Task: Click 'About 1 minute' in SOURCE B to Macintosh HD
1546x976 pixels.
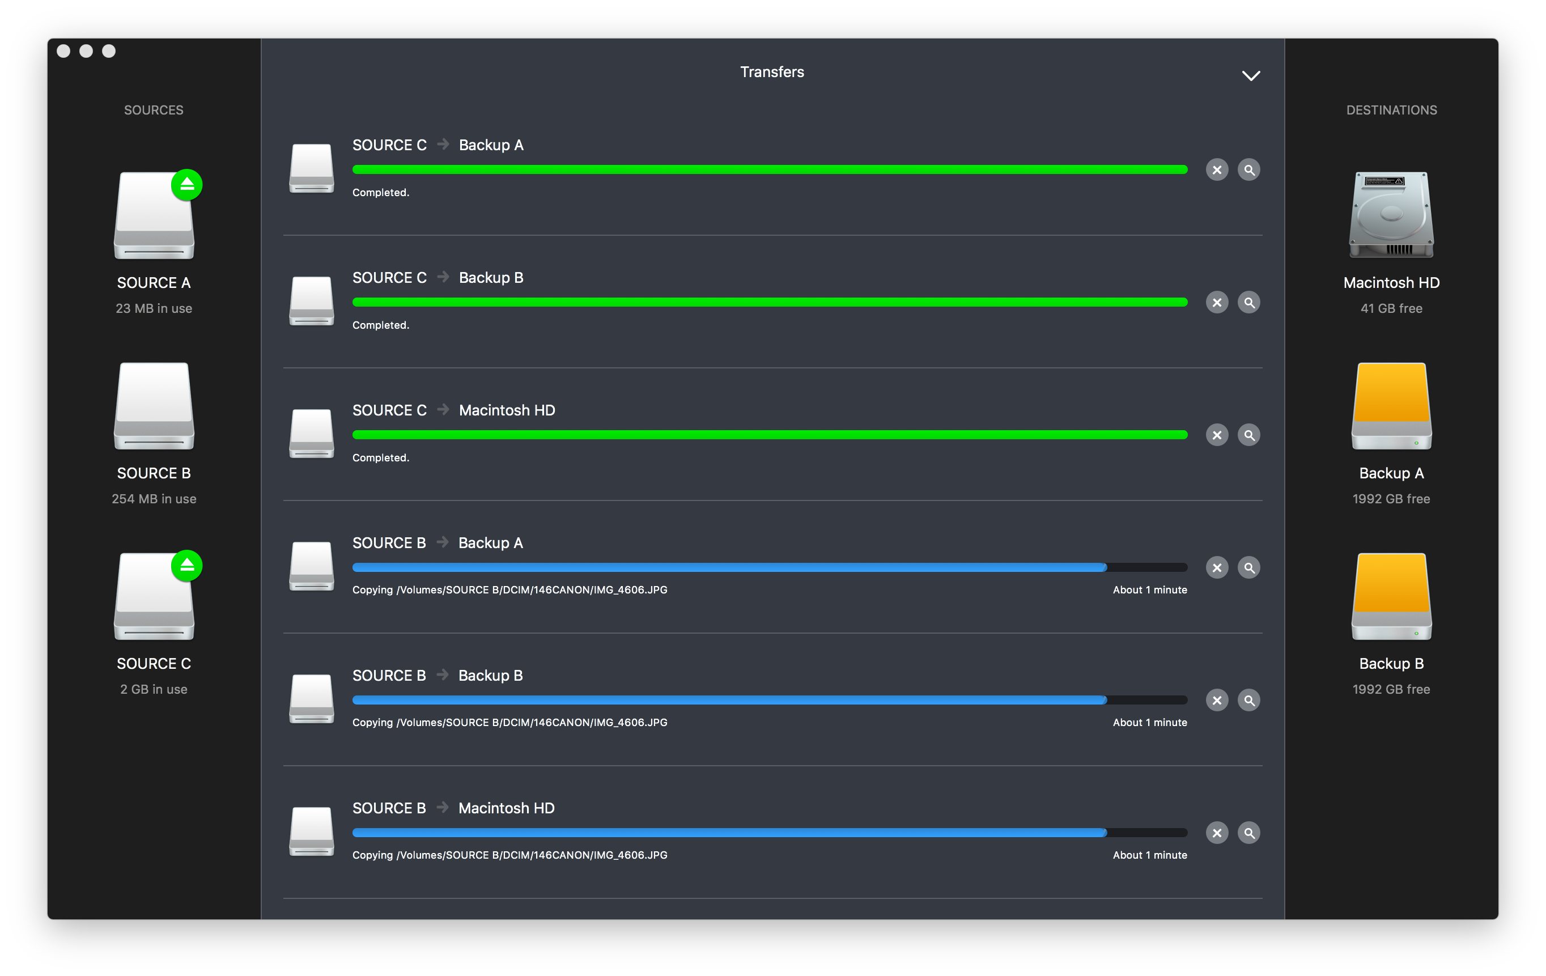Action: point(1150,855)
